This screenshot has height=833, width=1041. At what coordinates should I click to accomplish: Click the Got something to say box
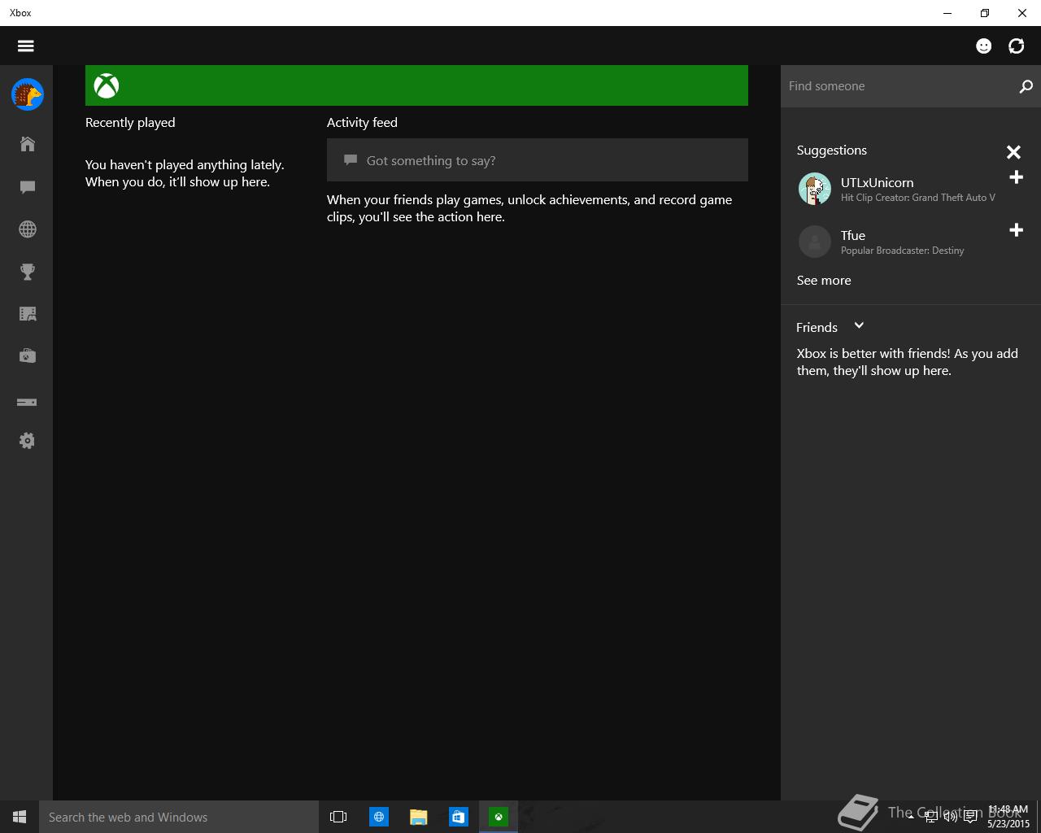(x=538, y=160)
